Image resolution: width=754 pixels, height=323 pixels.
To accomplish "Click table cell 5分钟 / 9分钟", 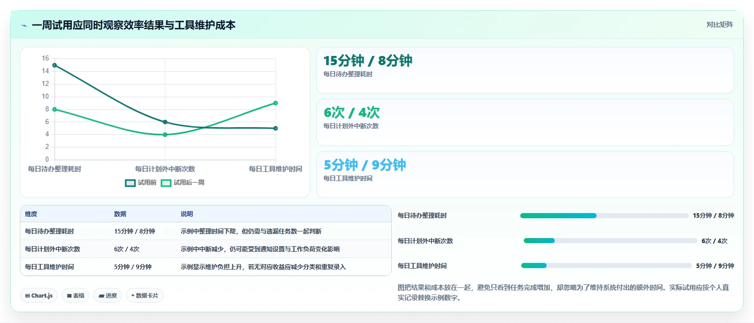I will point(133,267).
